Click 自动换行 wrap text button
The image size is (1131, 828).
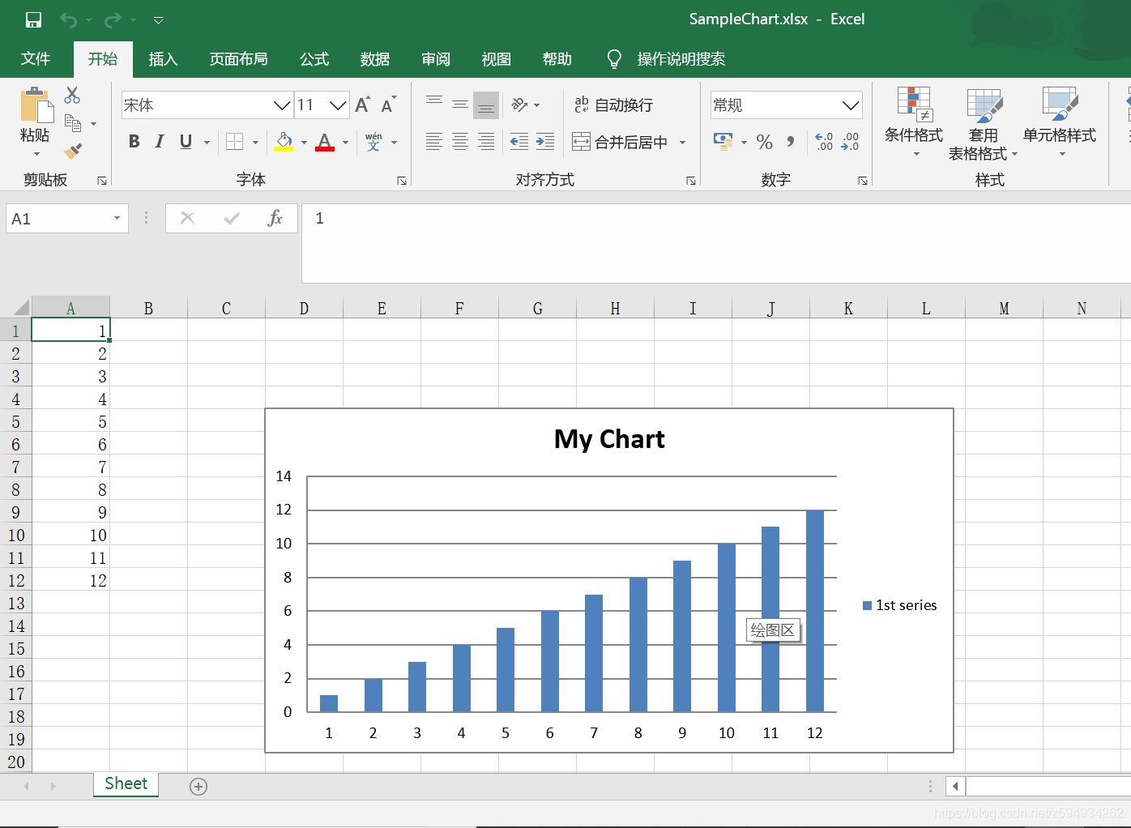click(x=613, y=105)
